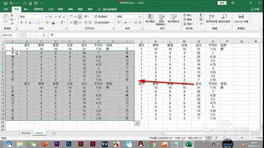Toggle italic formatting
264x148 pixels.
pyautogui.click(x=26, y=22)
